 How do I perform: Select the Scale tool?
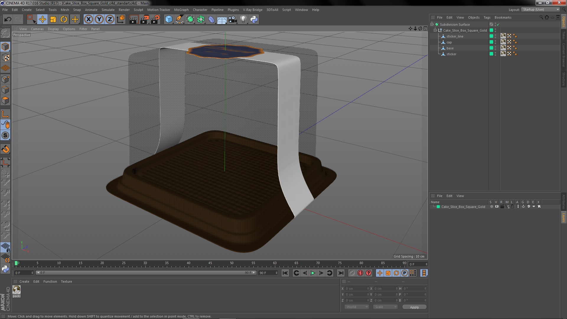click(x=53, y=19)
